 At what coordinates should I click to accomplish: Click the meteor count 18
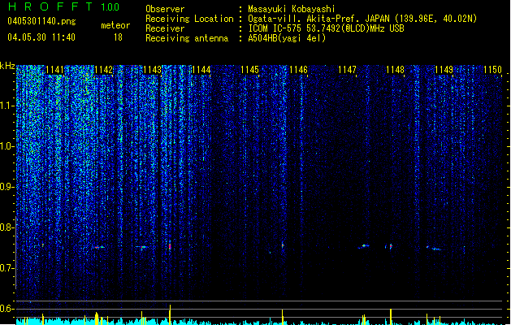click(x=118, y=37)
